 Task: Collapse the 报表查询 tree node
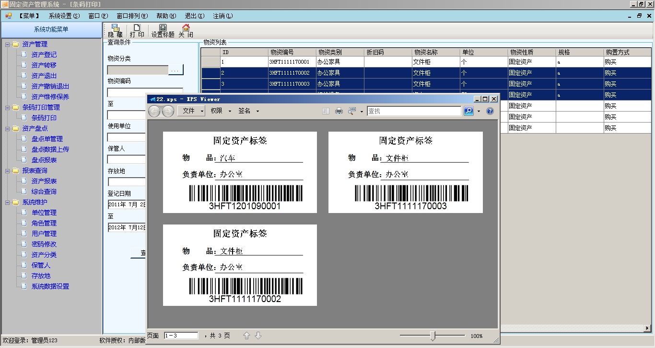[x=7, y=171]
